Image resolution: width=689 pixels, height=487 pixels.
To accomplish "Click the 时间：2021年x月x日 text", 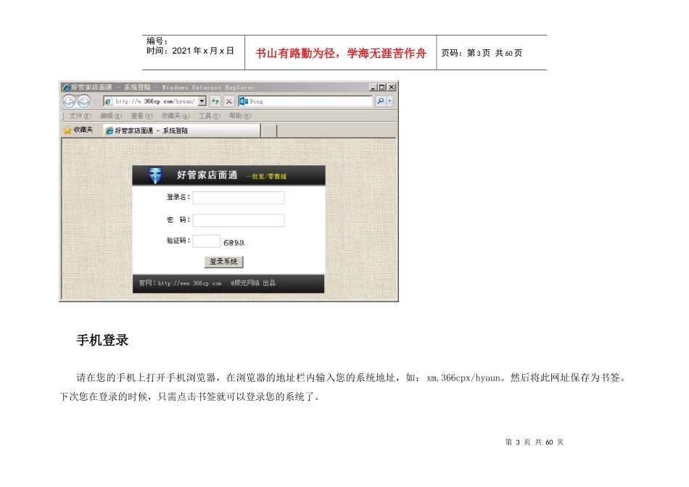I will coord(190,51).
